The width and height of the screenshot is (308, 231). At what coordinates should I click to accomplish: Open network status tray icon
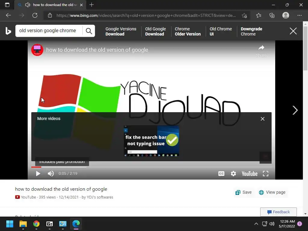(x=264, y=224)
